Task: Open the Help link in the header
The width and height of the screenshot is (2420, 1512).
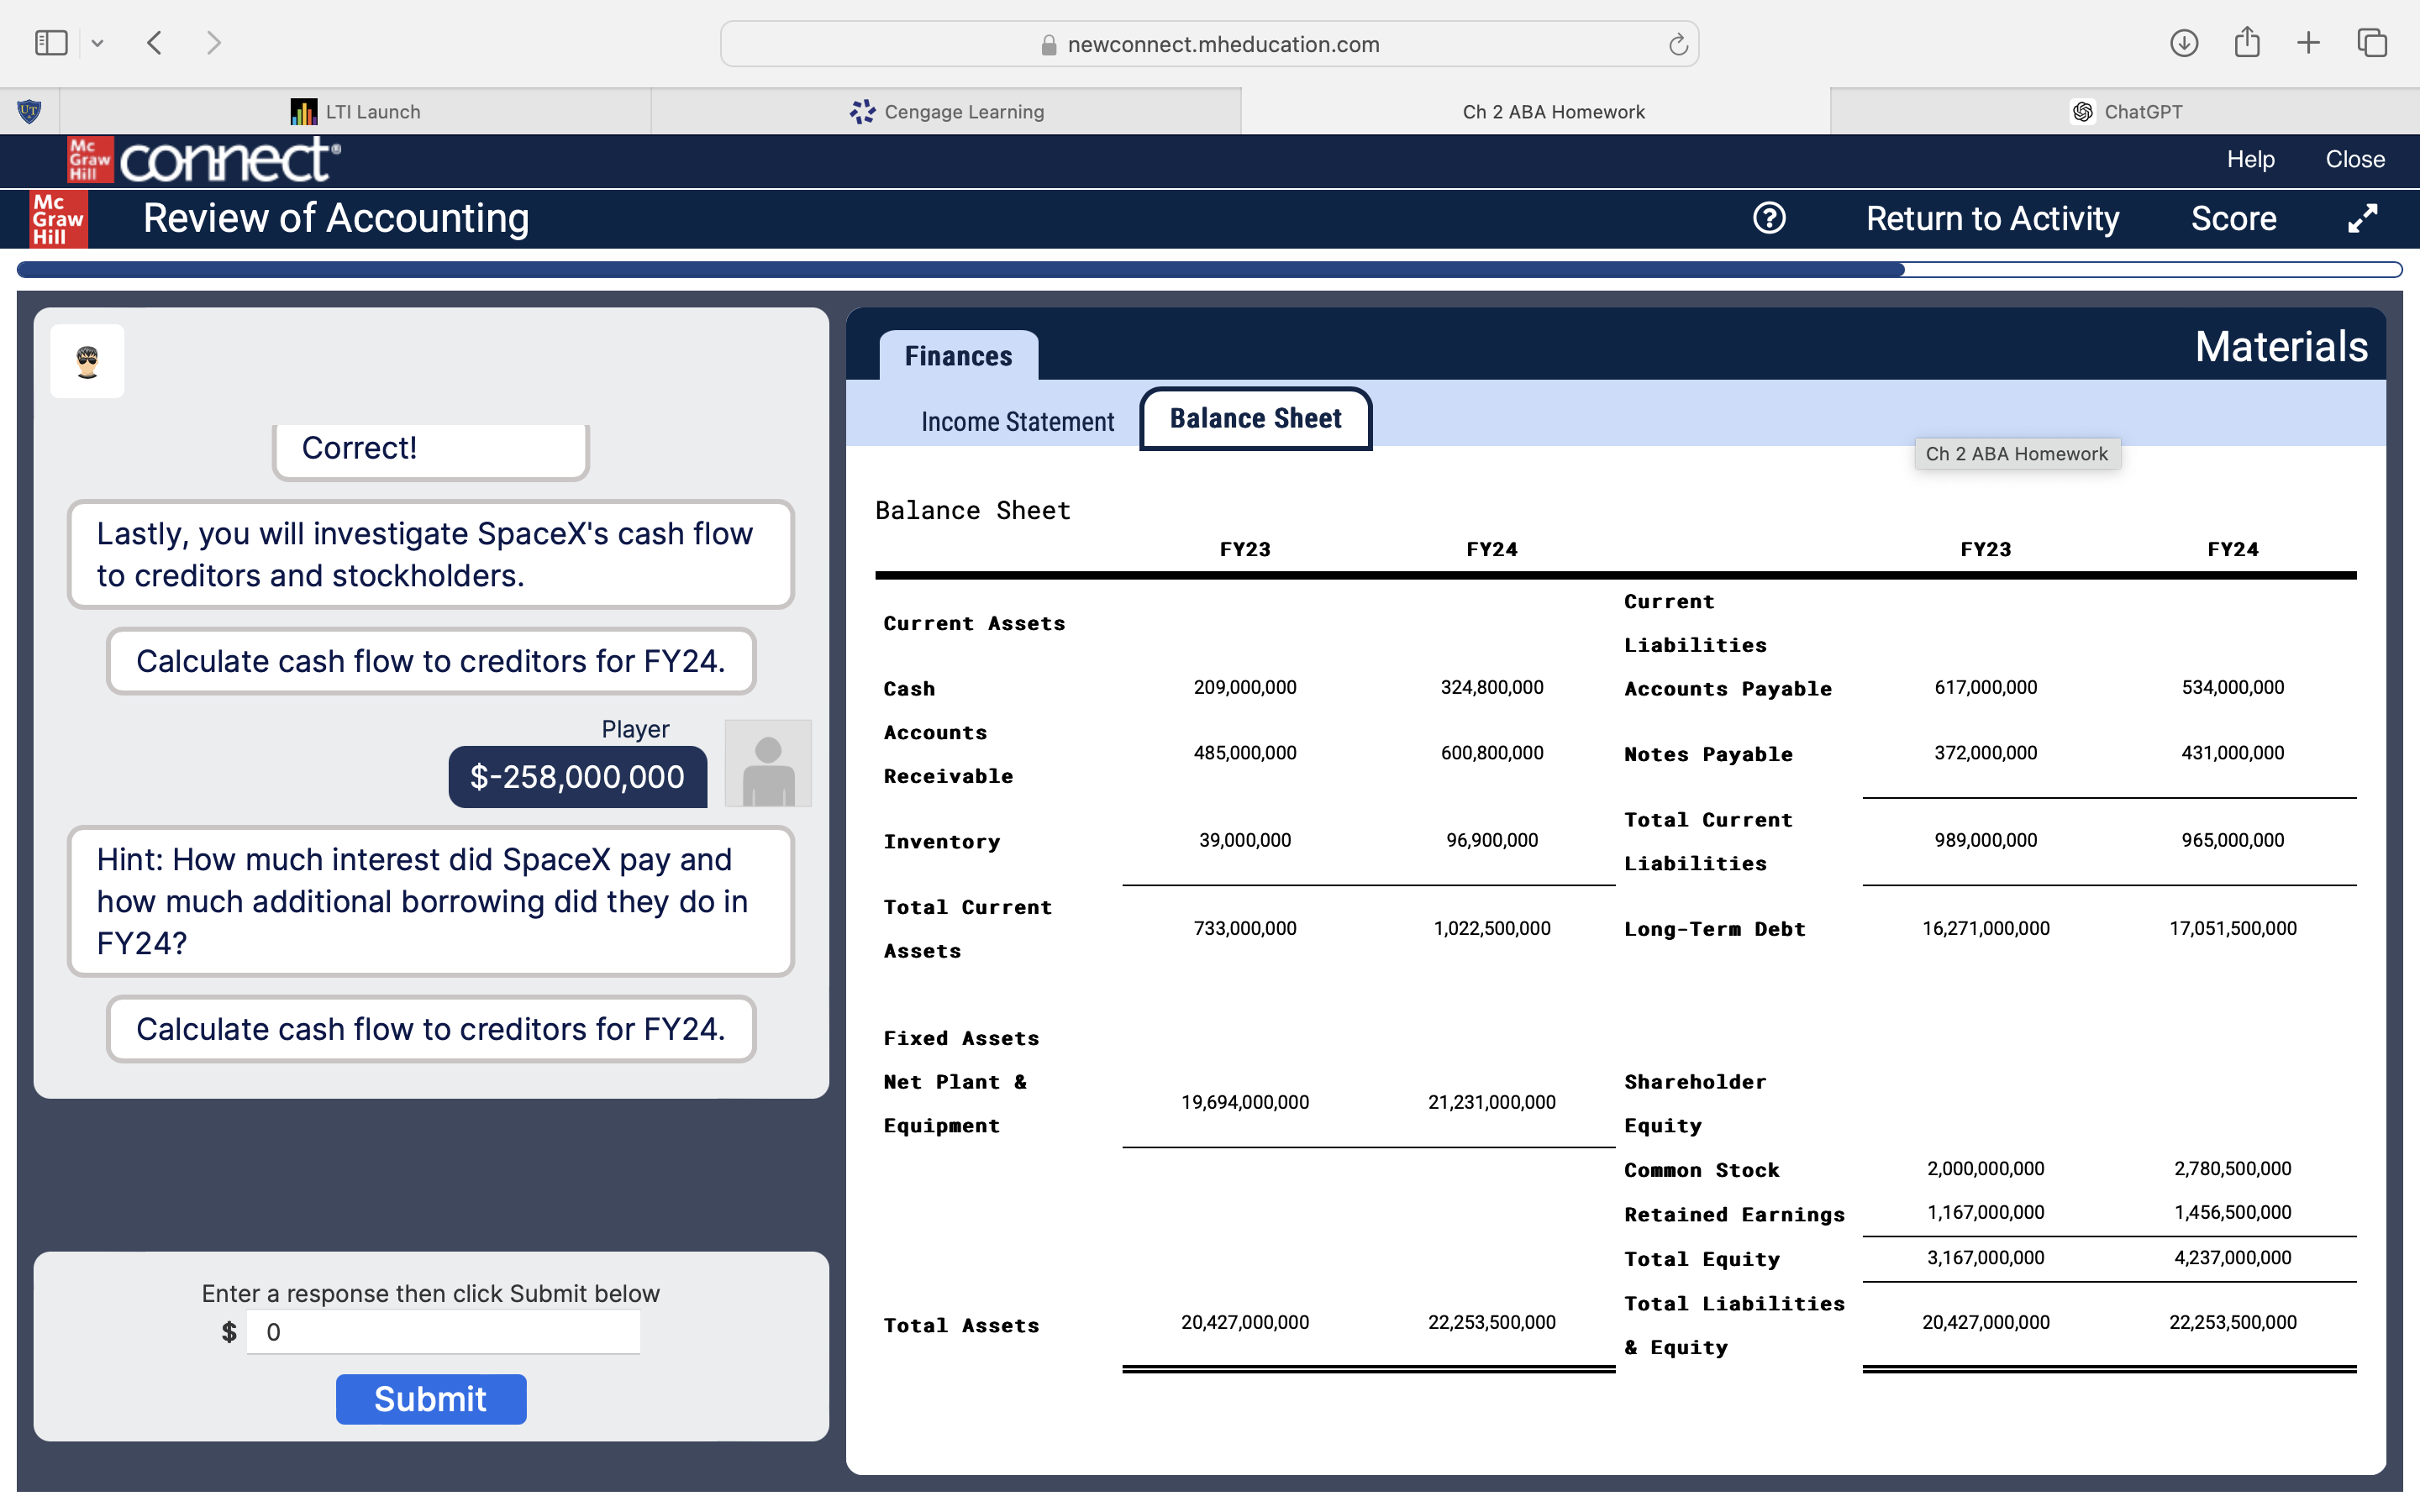Action: (2250, 159)
